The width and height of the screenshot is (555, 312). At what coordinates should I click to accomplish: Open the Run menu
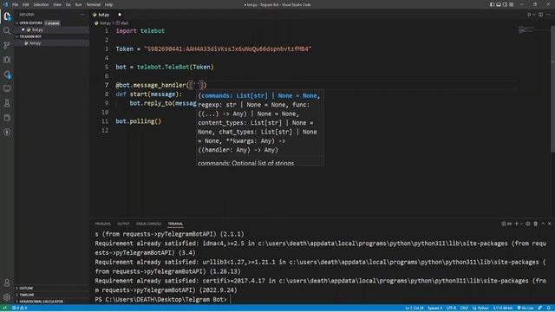pos(78,4)
